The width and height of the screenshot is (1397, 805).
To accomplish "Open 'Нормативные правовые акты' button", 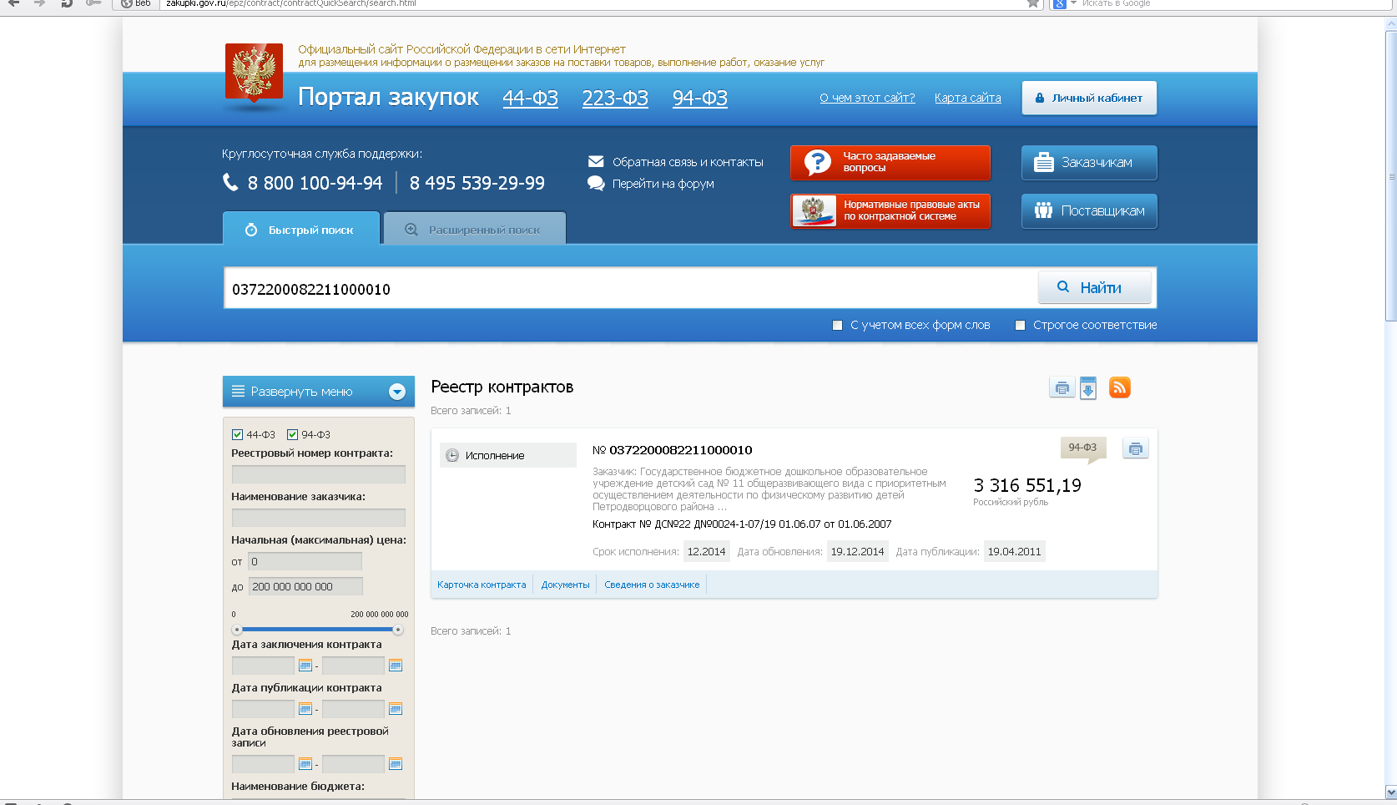I will tap(890, 211).
